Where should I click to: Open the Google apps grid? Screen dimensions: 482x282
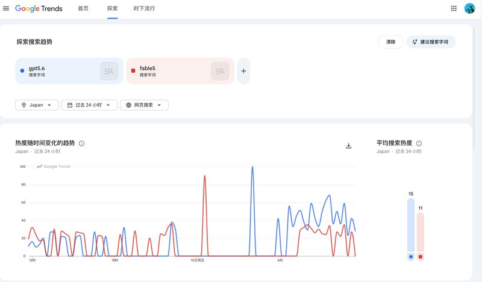(x=454, y=8)
